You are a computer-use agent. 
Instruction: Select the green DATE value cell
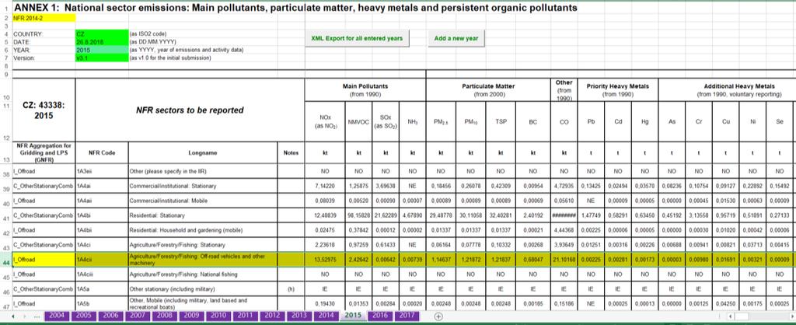102,42
